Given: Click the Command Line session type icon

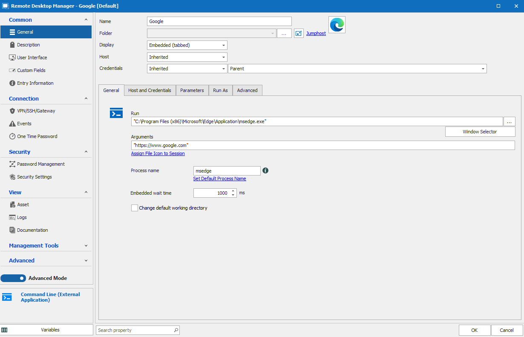Looking at the screenshot, I should (x=7, y=297).
